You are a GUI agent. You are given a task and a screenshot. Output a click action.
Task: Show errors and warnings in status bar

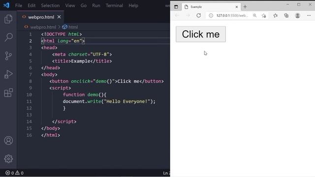(x=14, y=173)
